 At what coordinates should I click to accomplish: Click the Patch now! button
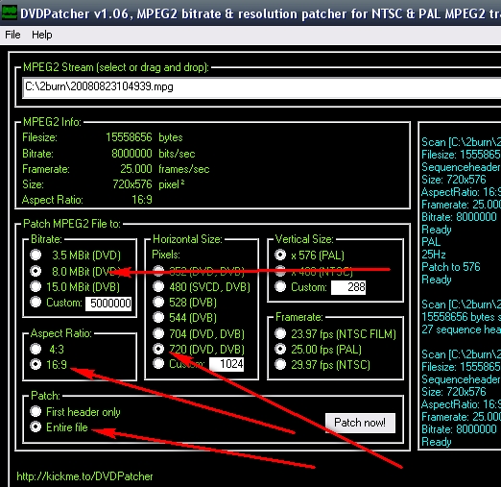[x=360, y=423]
